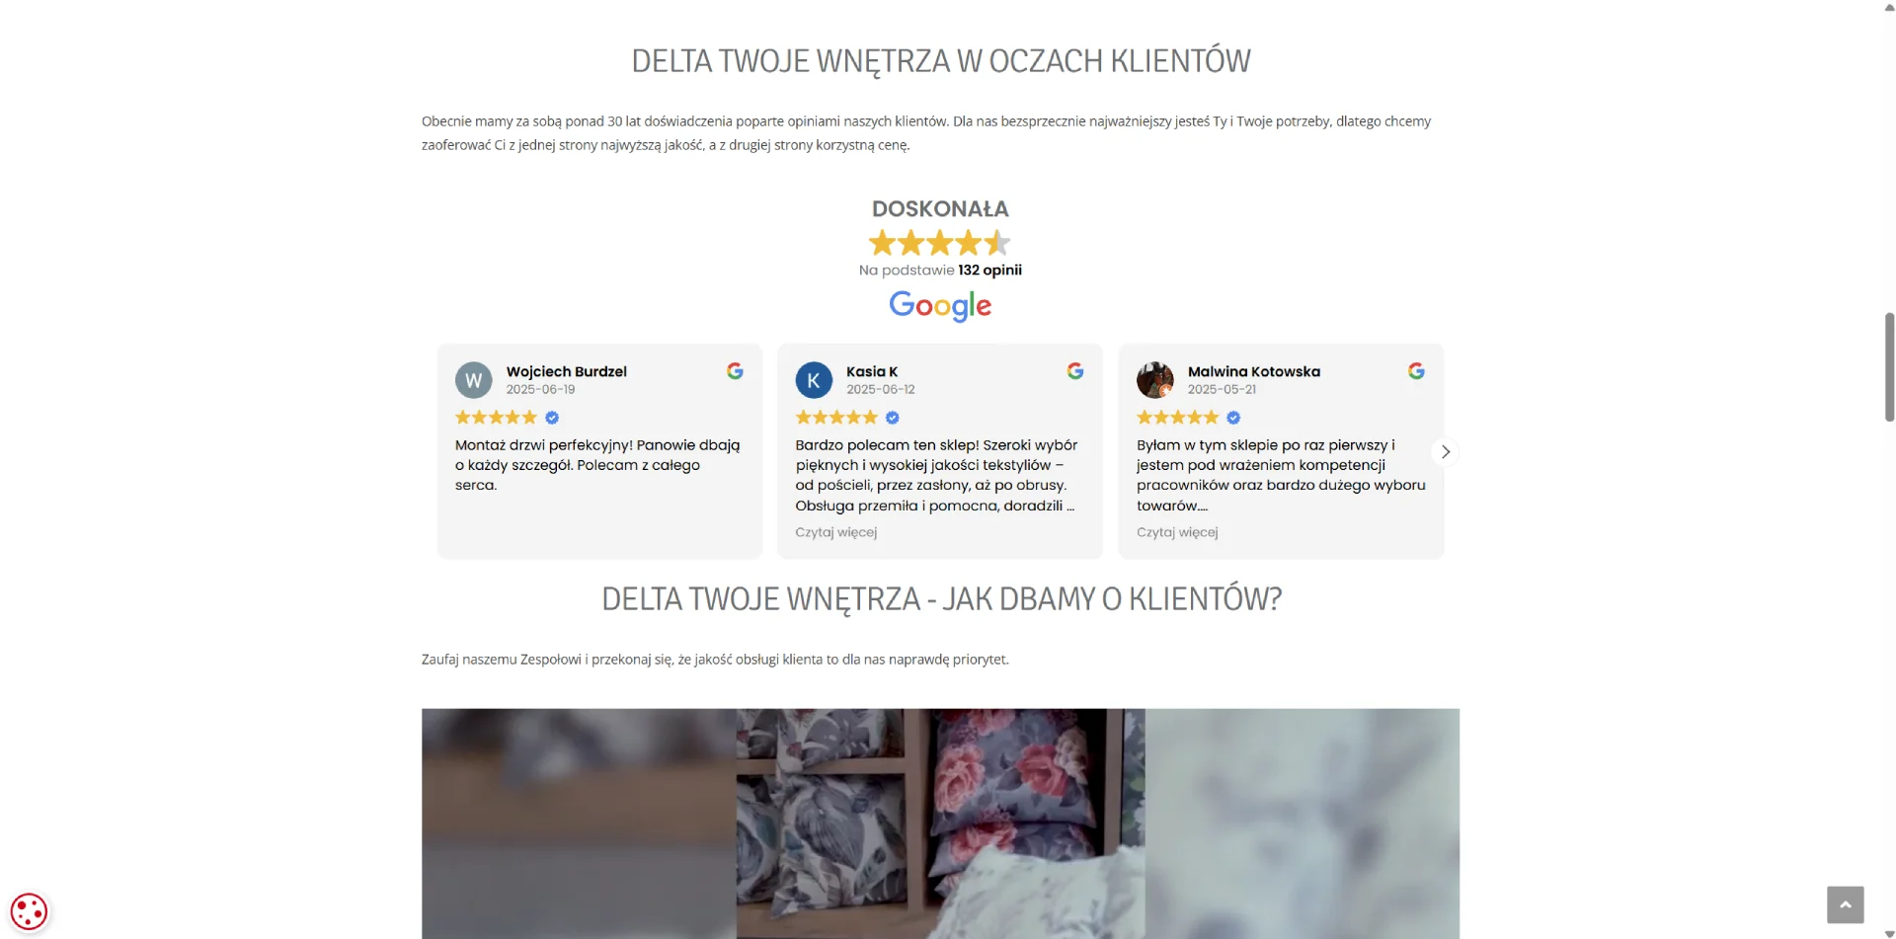The height and width of the screenshot is (939, 1896).
Task: Click the 132 opinii text
Action: (x=989, y=271)
